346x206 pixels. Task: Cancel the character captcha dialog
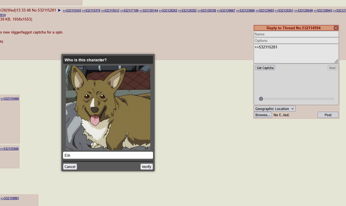pyautogui.click(x=70, y=167)
